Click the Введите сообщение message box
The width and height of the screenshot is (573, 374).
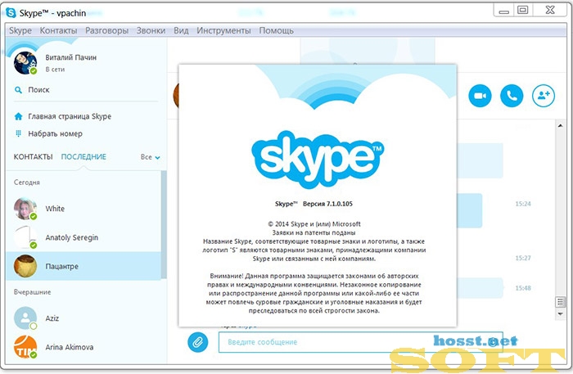[361, 342]
